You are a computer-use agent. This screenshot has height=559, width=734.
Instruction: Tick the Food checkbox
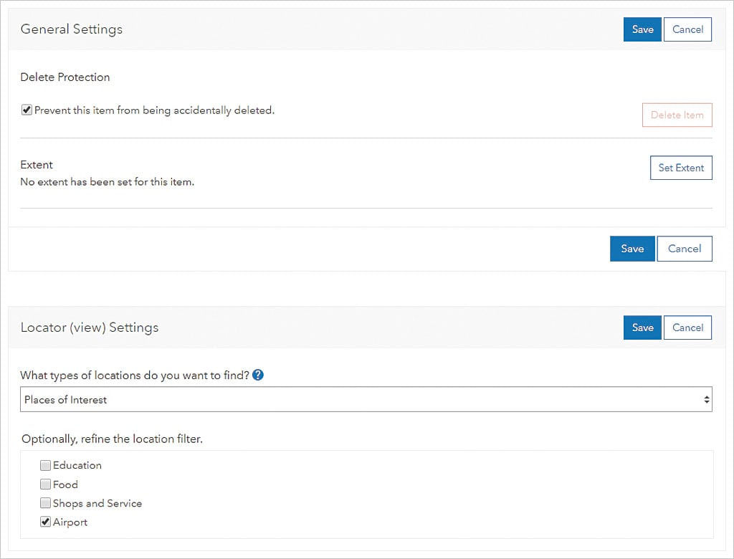tap(46, 484)
